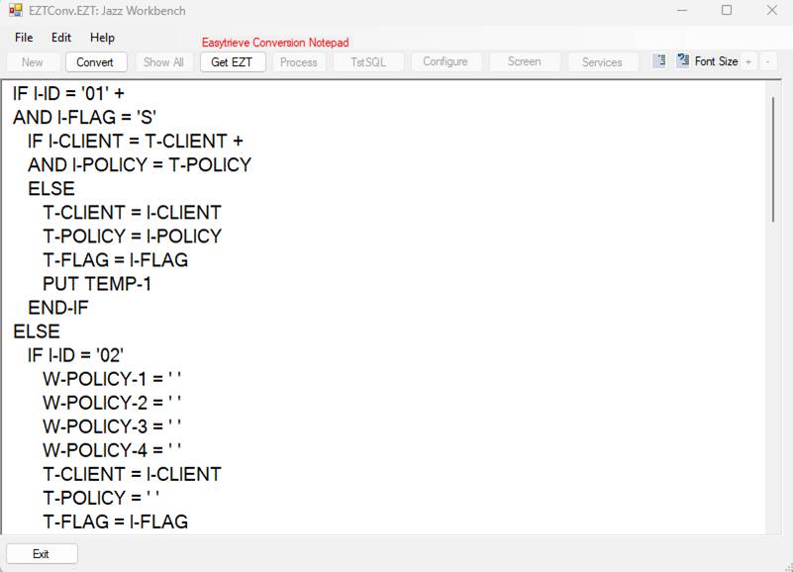
Task: Click the question-mark list icon near Font Size
Action: pos(683,61)
